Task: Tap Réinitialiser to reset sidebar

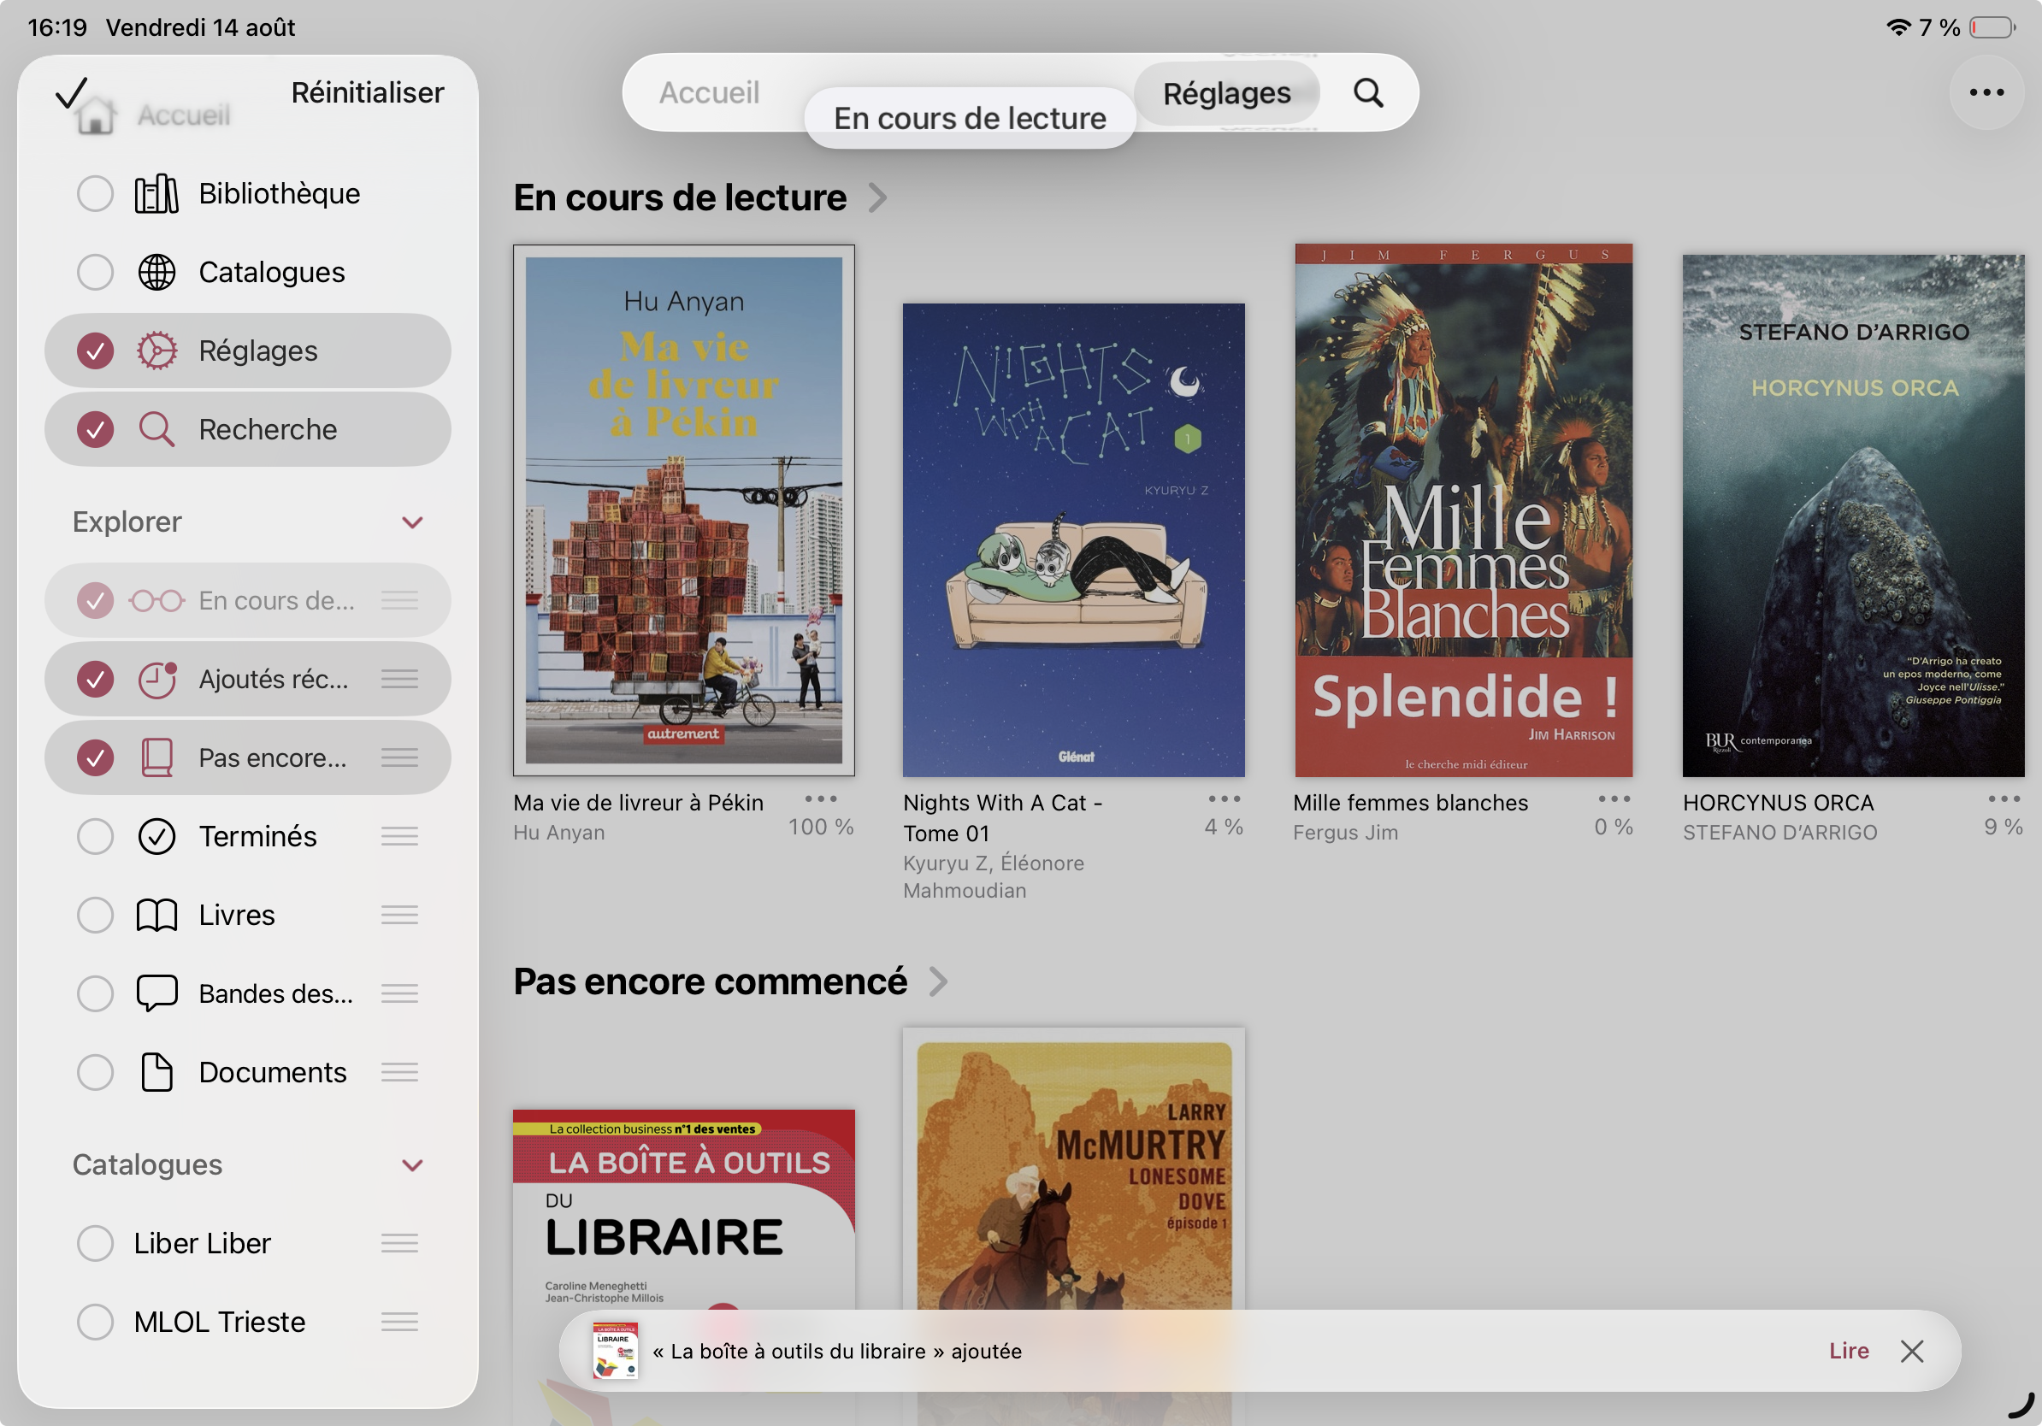Action: [x=368, y=92]
